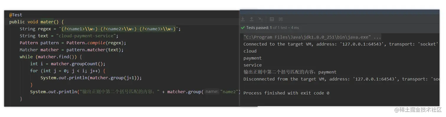Click the 'String regex' declaration line

coord(100,29)
